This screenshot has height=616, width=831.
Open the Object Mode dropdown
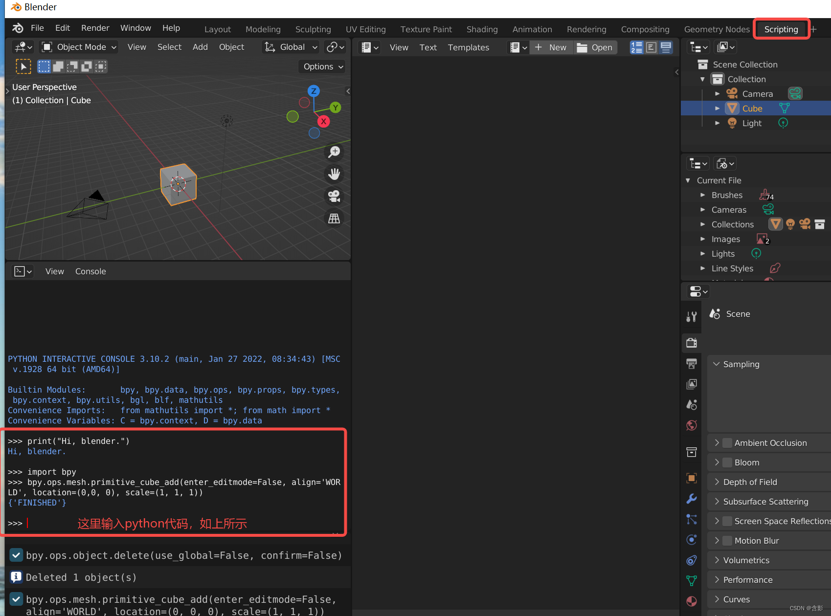click(79, 47)
